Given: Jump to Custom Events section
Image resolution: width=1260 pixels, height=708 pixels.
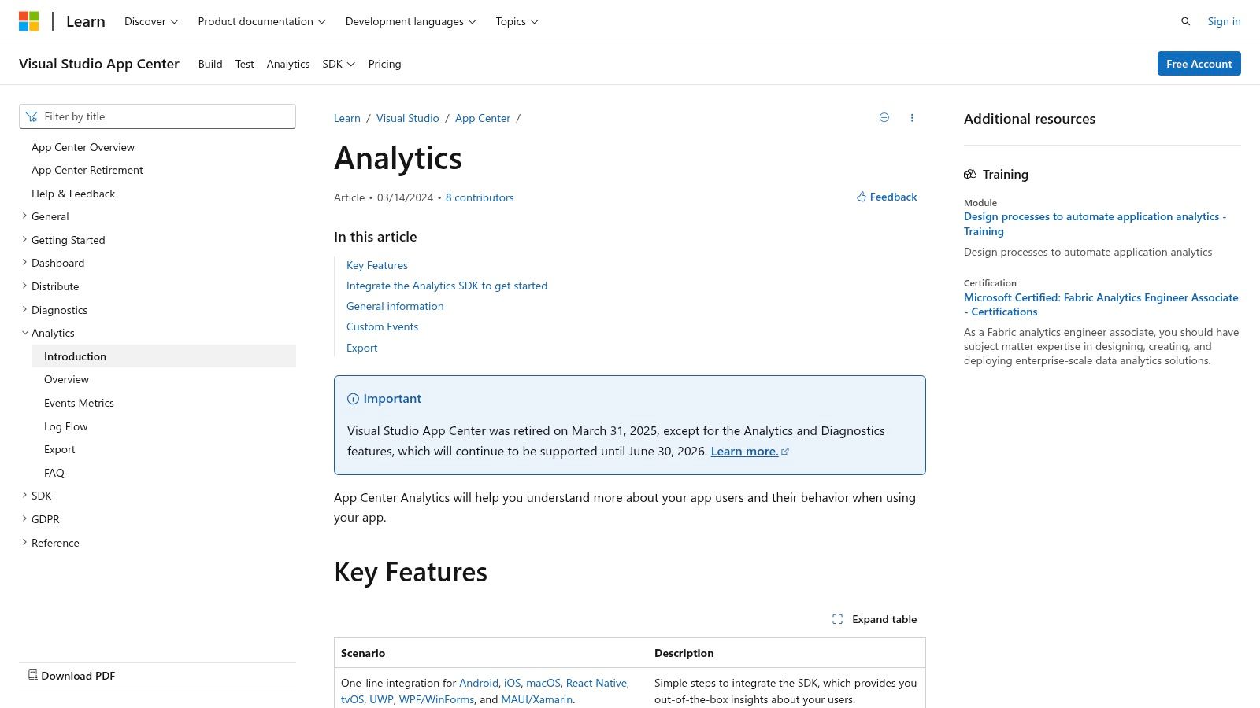Looking at the screenshot, I should tap(382, 326).
